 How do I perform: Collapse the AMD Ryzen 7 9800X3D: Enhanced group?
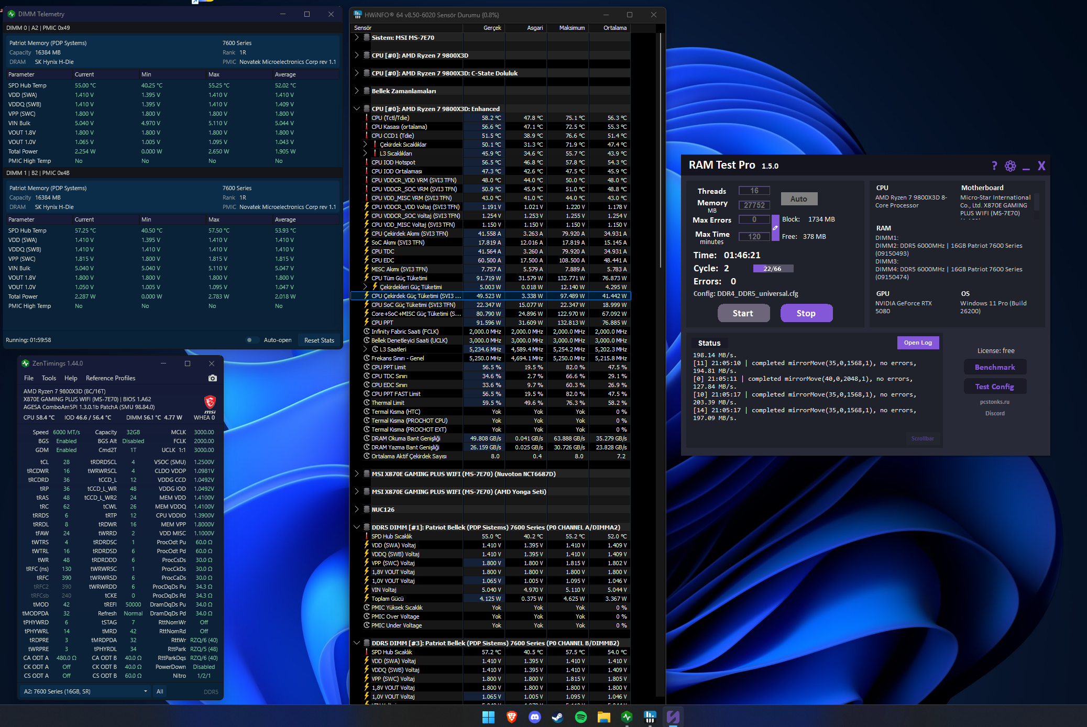(x=357, y=109)
